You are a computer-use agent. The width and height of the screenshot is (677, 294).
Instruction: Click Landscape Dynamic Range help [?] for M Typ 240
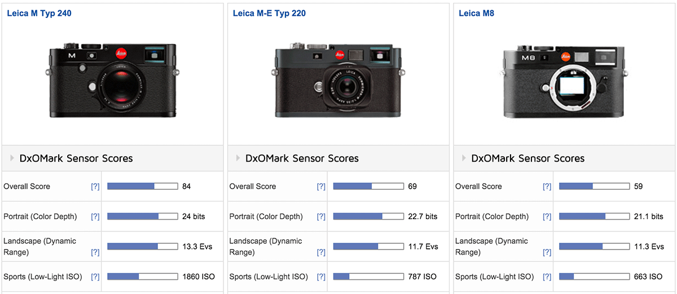click(95, 247)
